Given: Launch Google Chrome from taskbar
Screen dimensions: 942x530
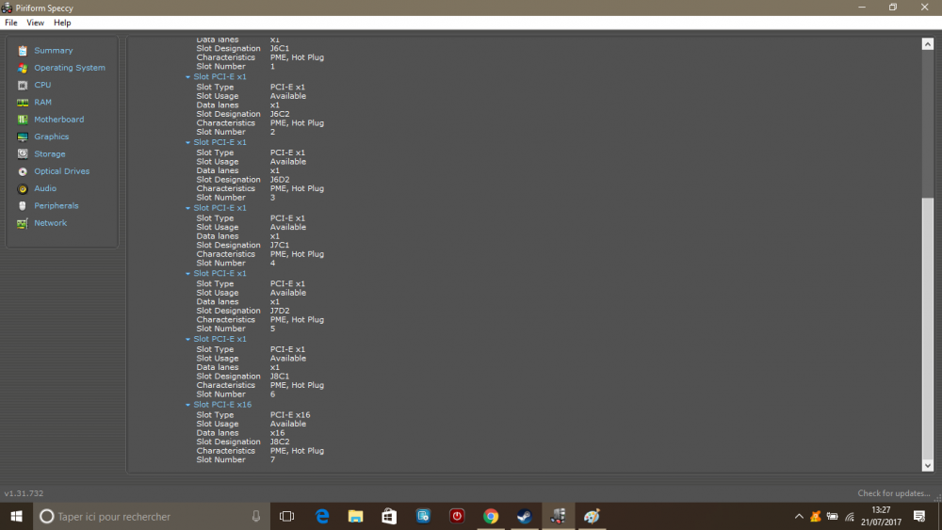Looking at the screenshot, I should [490, 516].
